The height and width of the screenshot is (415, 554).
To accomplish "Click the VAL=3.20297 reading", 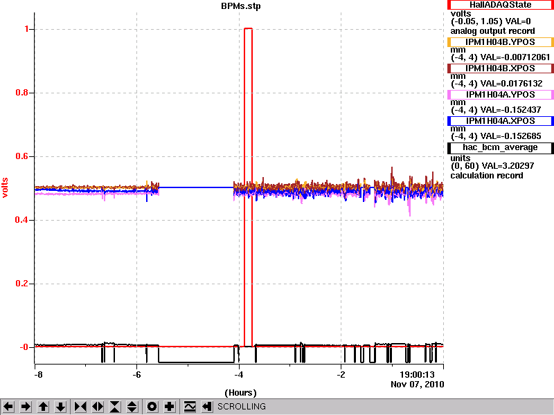I will point(508,166).
